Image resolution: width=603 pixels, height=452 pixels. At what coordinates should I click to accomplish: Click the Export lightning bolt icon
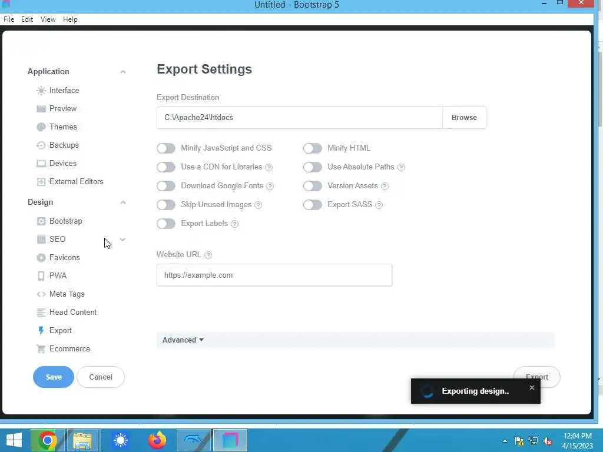tap(41, 331)
